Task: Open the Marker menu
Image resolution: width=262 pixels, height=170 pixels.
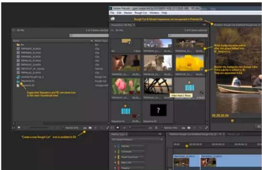Action: click(x=128, y=13)
